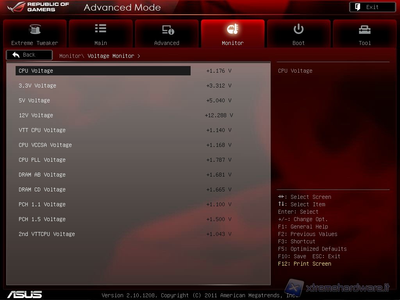400x300 pixels.
Task: Click the F1: General Help hint
Action: click(x=303, y=227)
